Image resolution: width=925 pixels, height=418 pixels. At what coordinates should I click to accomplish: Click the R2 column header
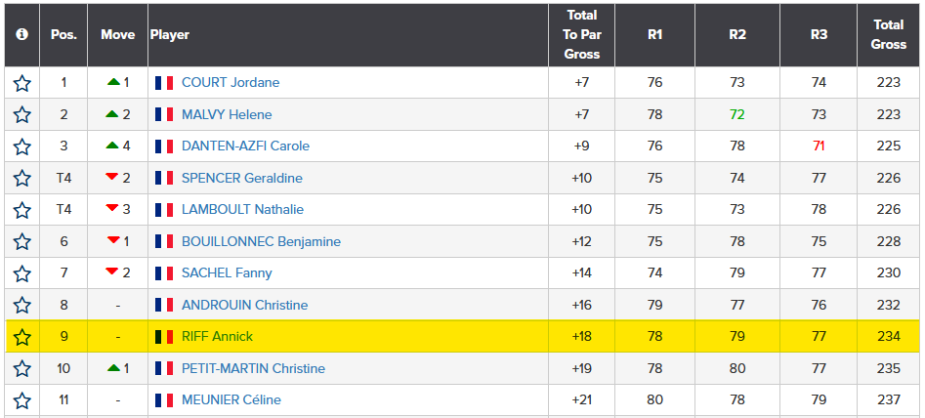coord(737,35)
